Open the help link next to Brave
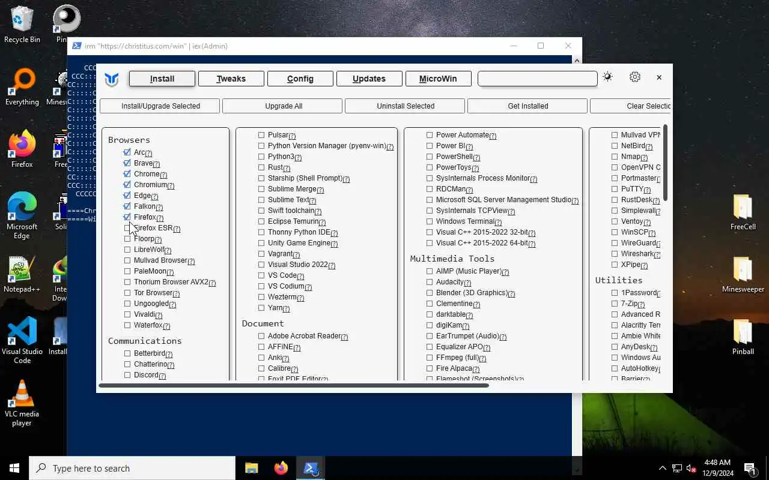The height and width of the screenshot is (480, 769). [x=156, y=164]
